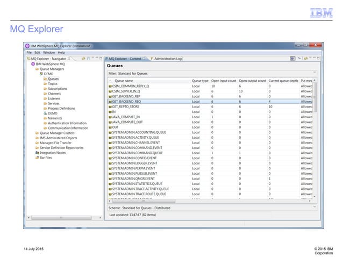Viewport: 343px width, 257px height.
Task: Select the Topics folder icon
Action: tap(45, 84)
